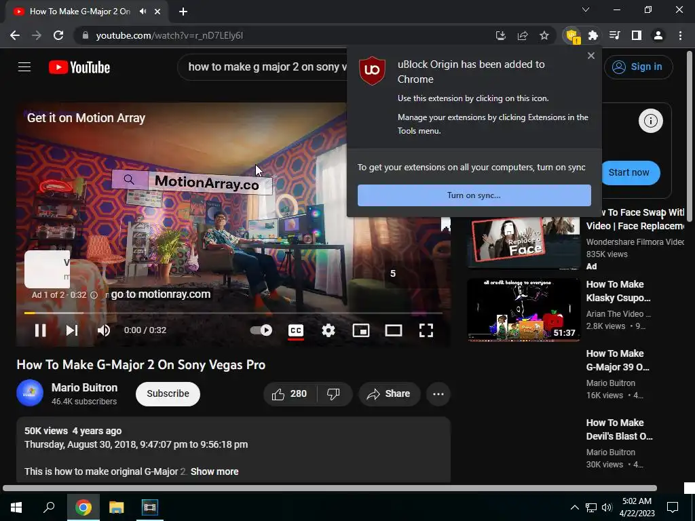View site info lock icon
This screenshot has height=521, width=695.
click(86, 35)
